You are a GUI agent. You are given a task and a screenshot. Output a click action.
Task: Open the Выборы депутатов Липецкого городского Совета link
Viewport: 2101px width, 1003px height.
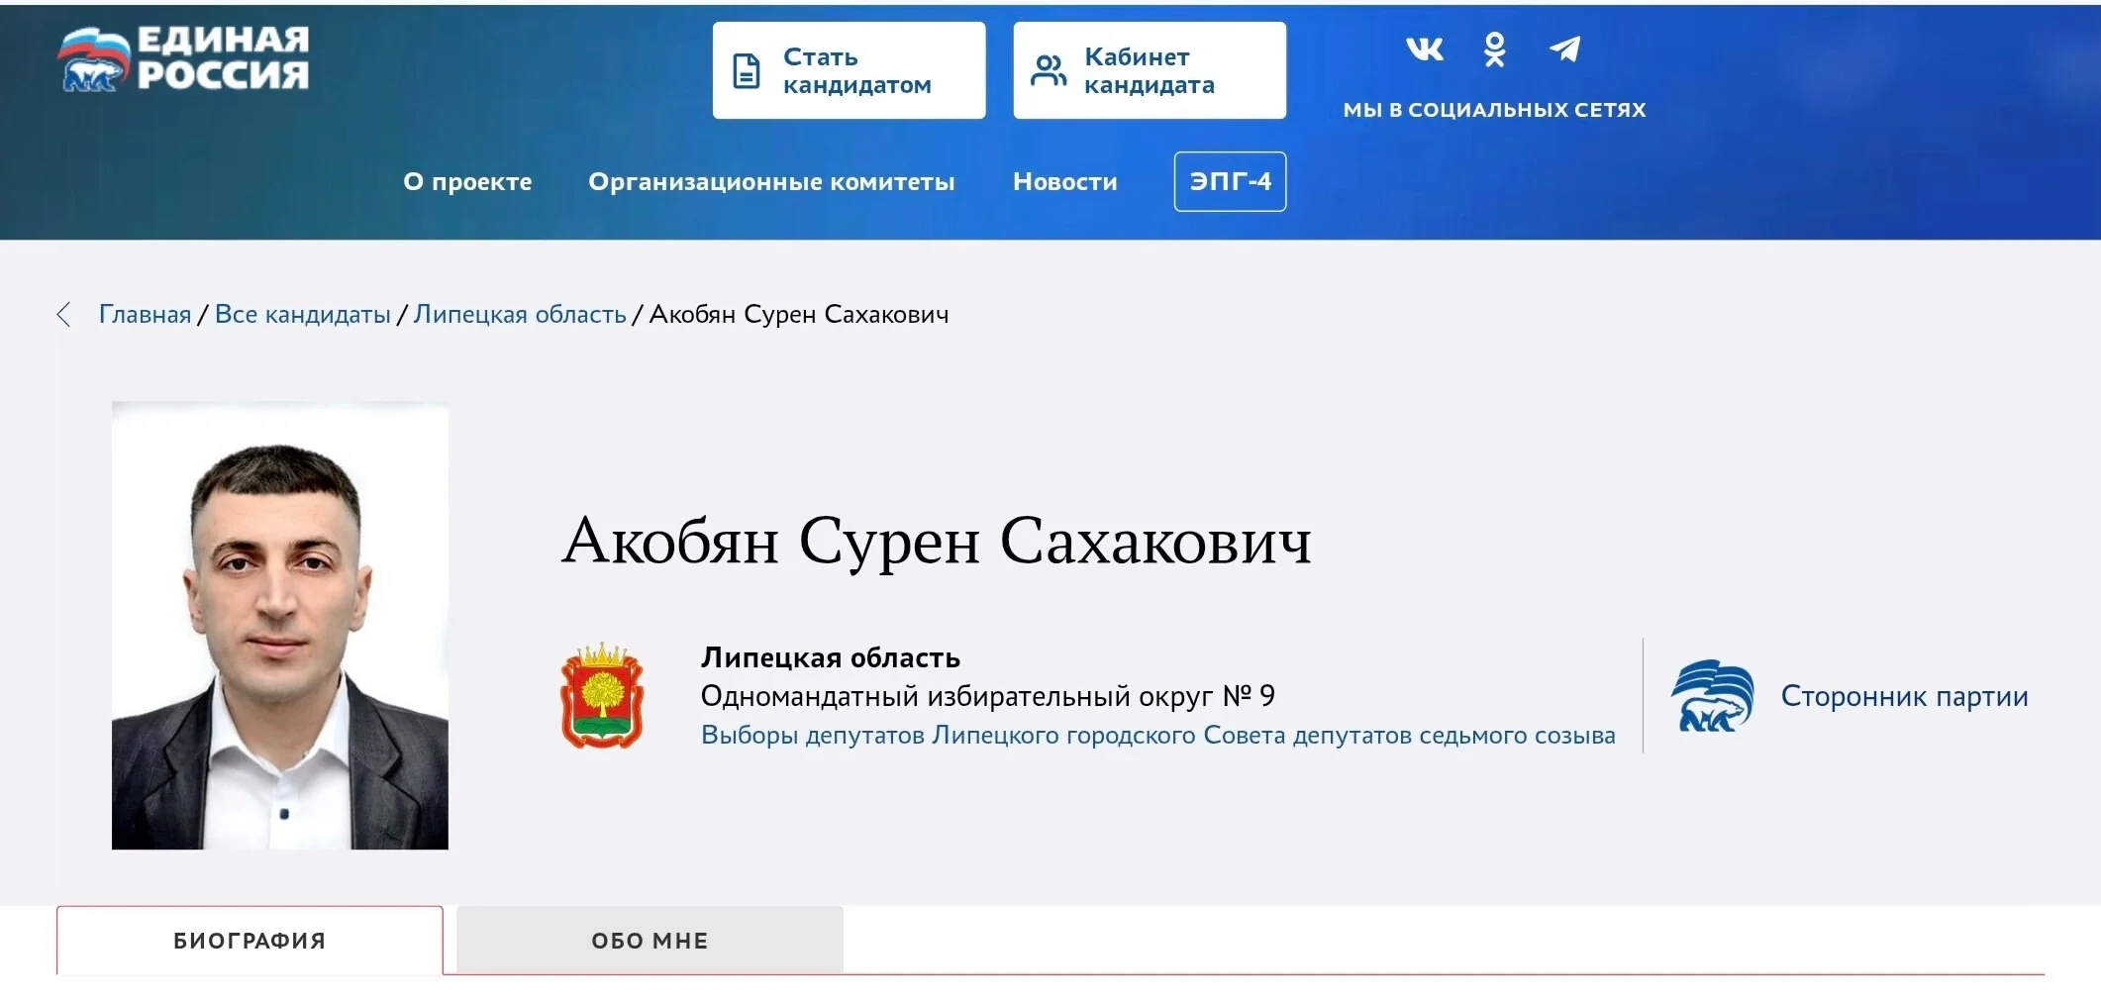[x=1157, y=736]
